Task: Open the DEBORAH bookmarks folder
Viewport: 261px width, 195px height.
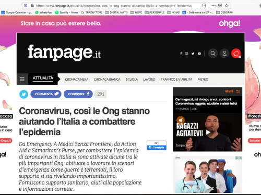Action: 224,12
